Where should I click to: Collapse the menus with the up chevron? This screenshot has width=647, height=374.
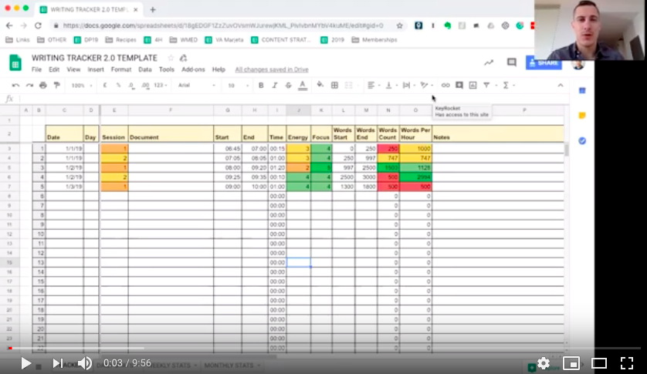click(561, 86)
